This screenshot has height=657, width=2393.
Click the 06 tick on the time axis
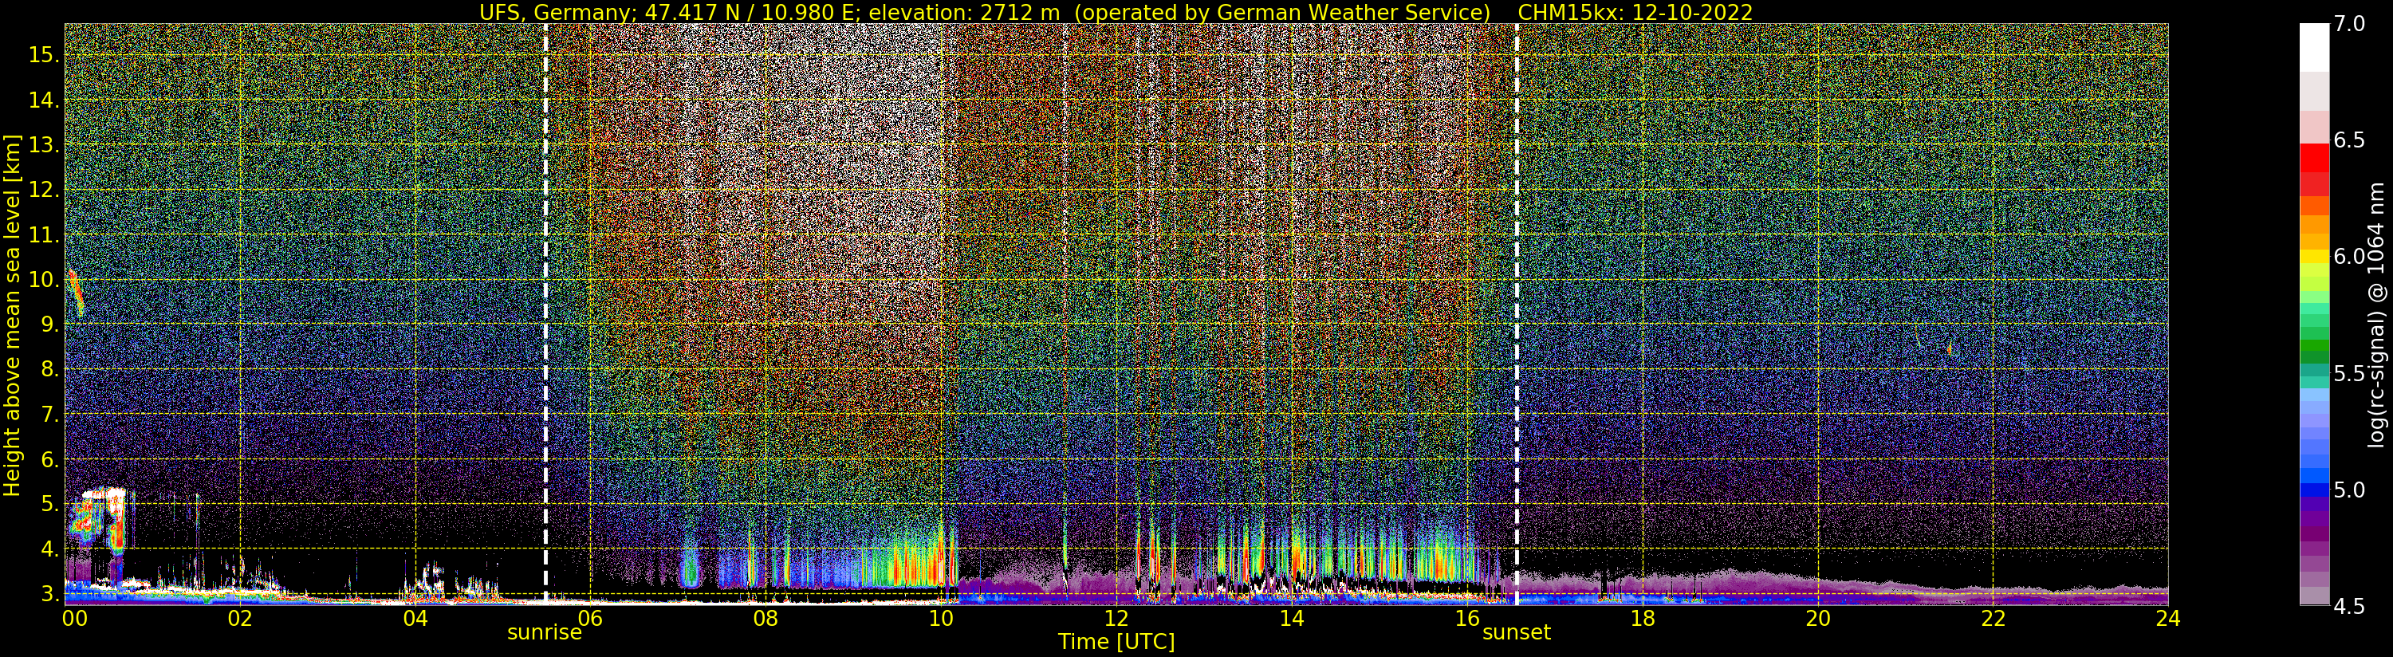pos(590,618)
